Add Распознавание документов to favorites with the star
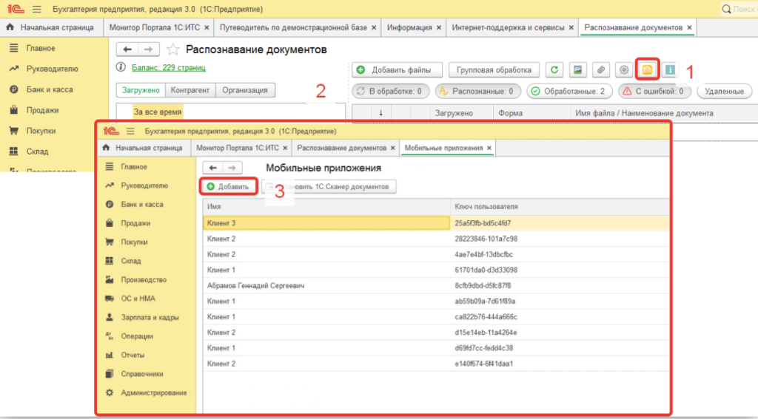 coord(172,50)
